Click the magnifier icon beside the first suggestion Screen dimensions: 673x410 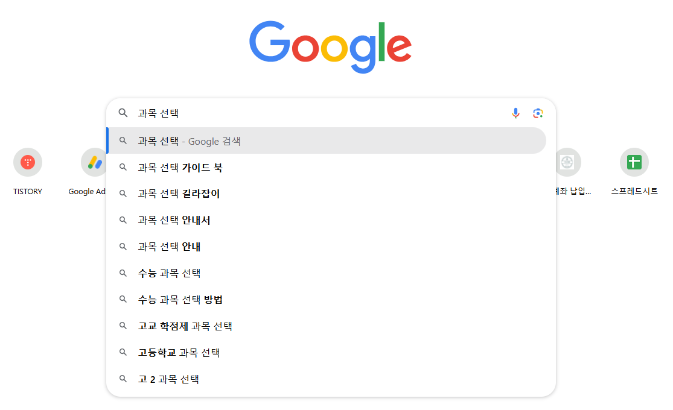123,140
